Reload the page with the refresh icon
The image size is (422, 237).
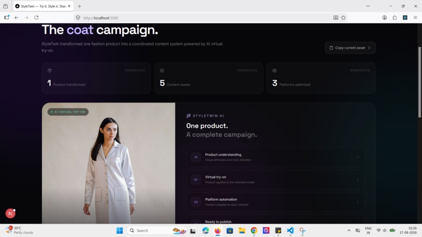coord(36,18)
